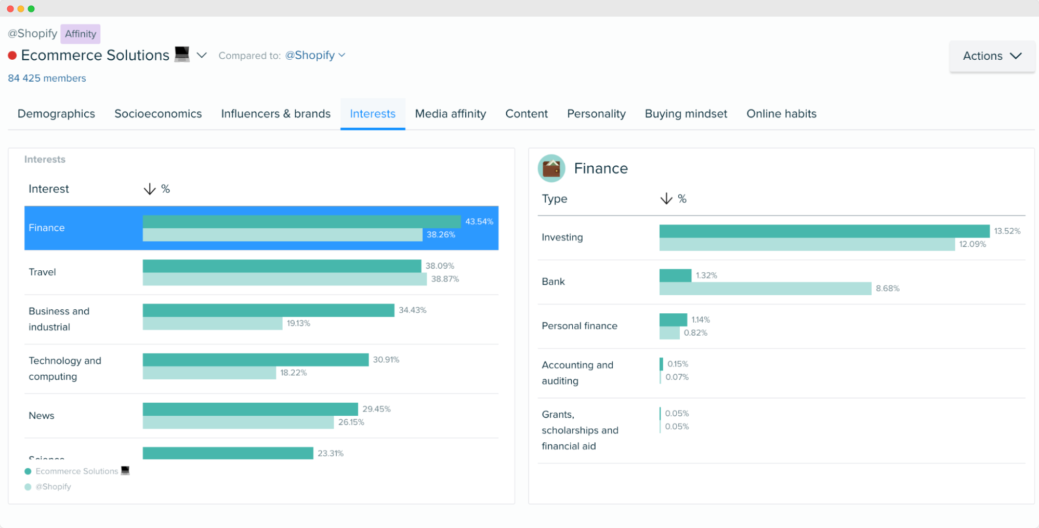
Task: Click the laptop emoji next to Ecommerce Solutions title
Action: 182,54
